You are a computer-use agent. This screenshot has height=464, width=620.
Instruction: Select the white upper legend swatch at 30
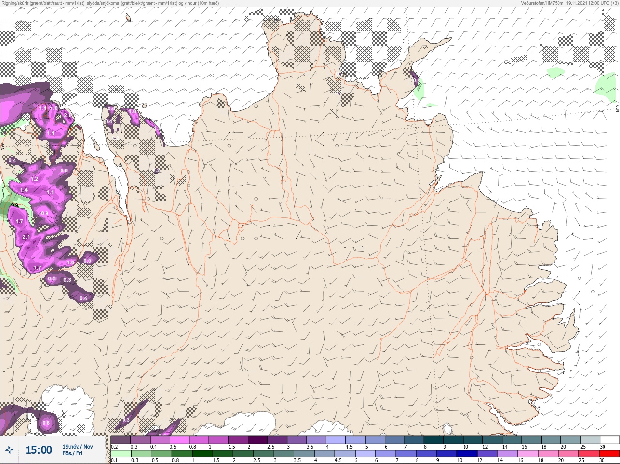tap(610, 440)
